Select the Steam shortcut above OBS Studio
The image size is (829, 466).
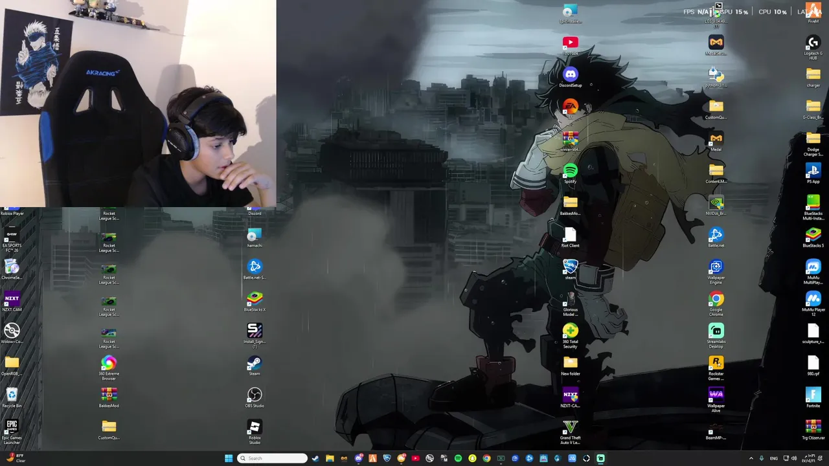point(255,366)
